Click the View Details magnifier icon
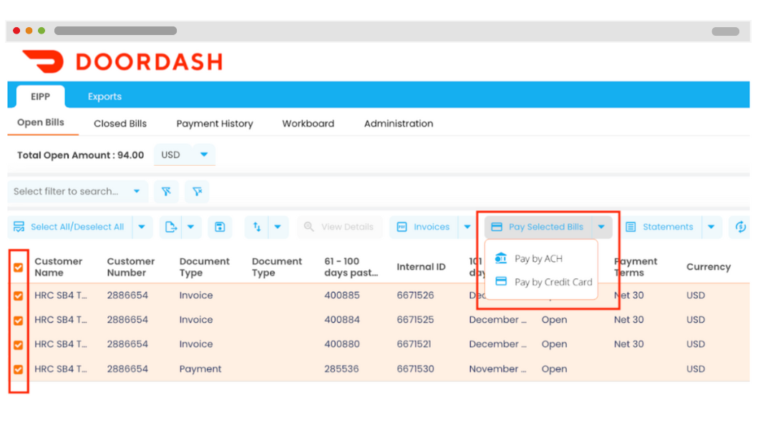773x429 pixels. coord(308,227)
